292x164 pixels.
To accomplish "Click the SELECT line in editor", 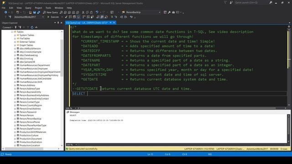I will pyautogui.click(x=179, y=93).
